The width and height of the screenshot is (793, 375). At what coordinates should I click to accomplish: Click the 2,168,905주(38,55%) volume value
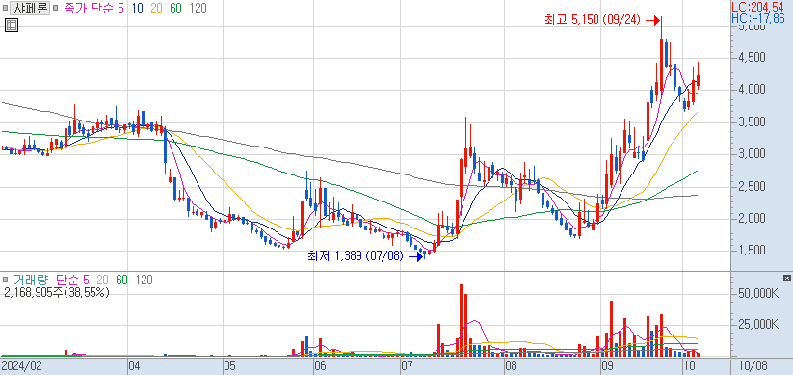coord(57,292)
